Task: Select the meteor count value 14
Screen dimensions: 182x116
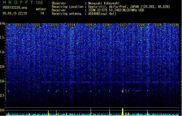Action: point(42,13)
